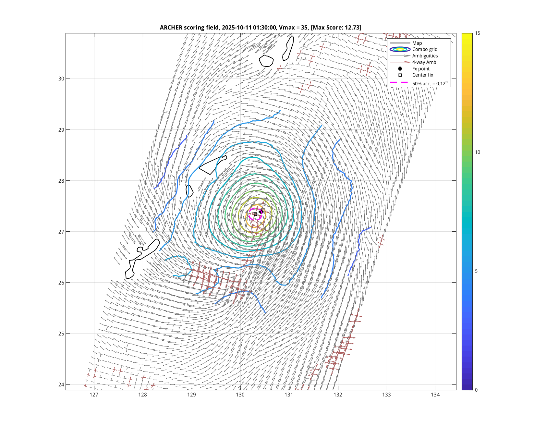Click the yellow top of the colorbar

[x=467, y=36]
